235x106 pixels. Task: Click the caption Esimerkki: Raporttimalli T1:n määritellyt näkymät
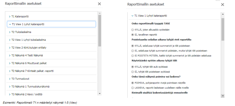point(40,103)
